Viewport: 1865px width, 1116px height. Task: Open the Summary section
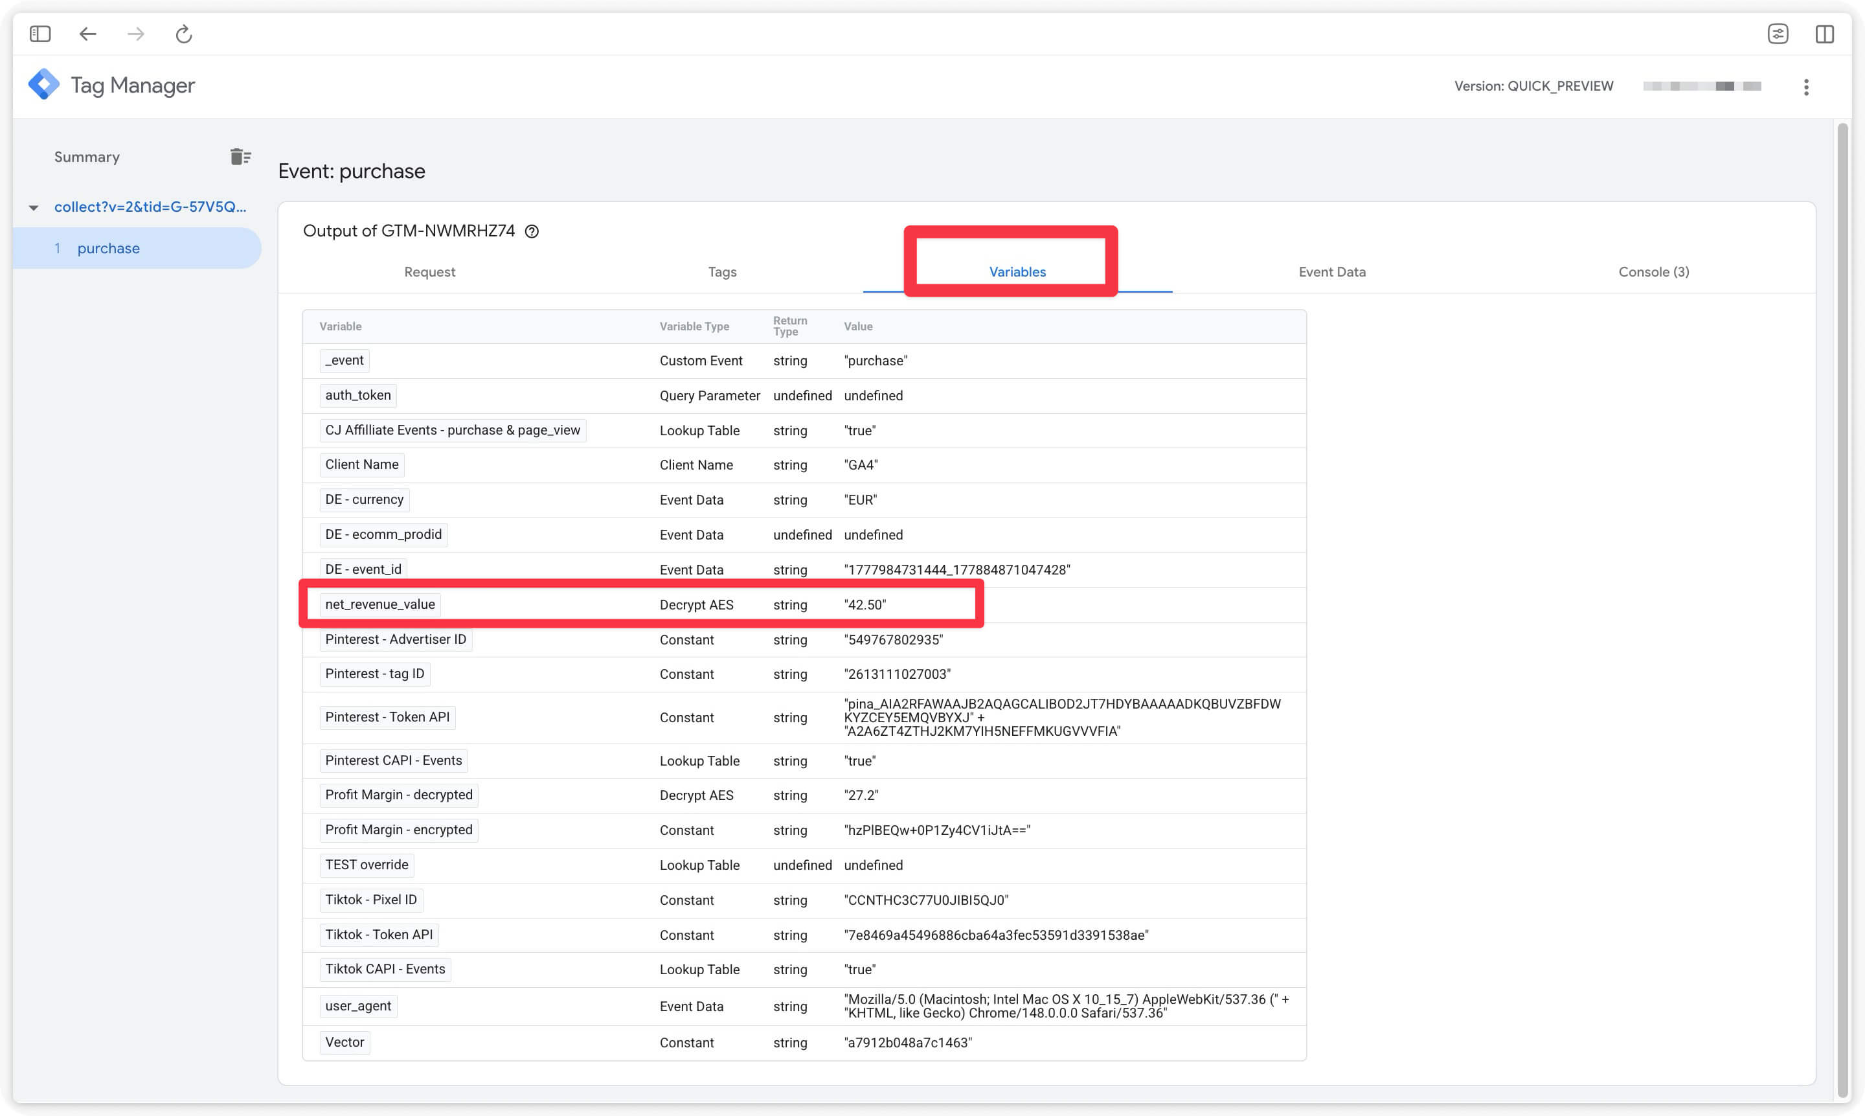coord(86,157)
